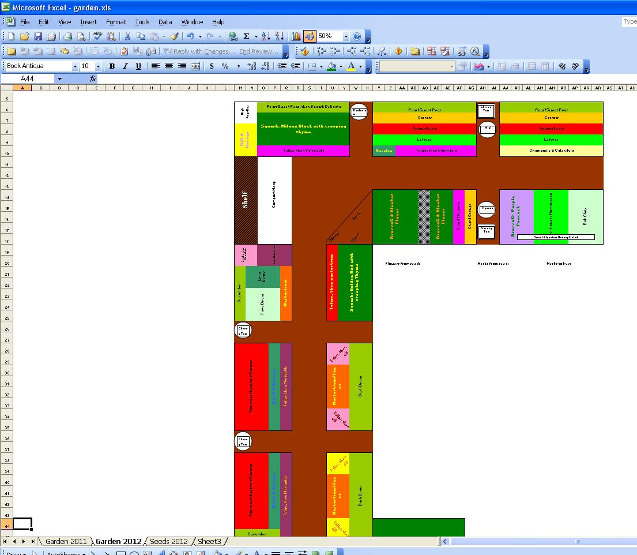Open the Format menu

[x=115, y=22]
